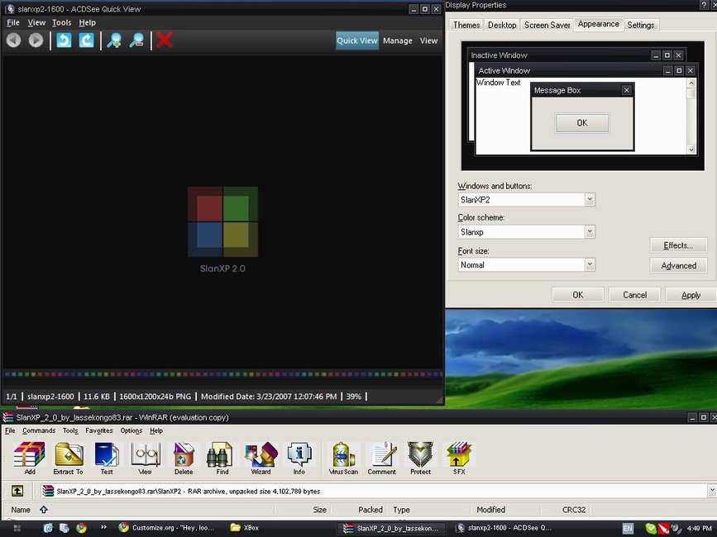Switch to Desktop tab in Display Properties
This screenshot has width=717, height=537.
click(502, 25)
